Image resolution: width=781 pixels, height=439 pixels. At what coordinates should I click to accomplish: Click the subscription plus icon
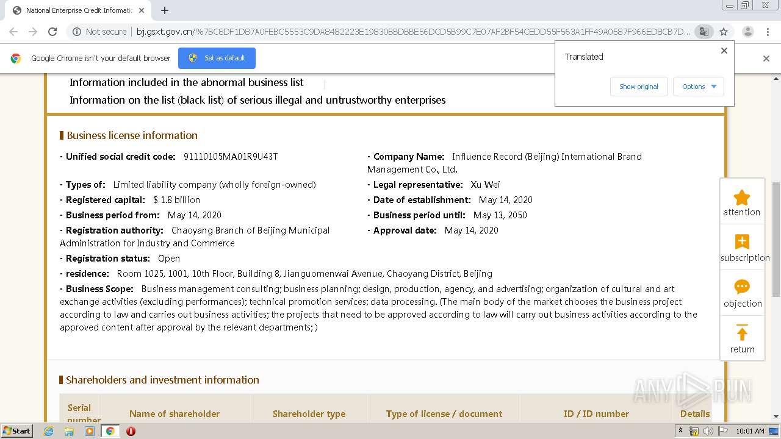pyautogui.click(x=741, y=242)
